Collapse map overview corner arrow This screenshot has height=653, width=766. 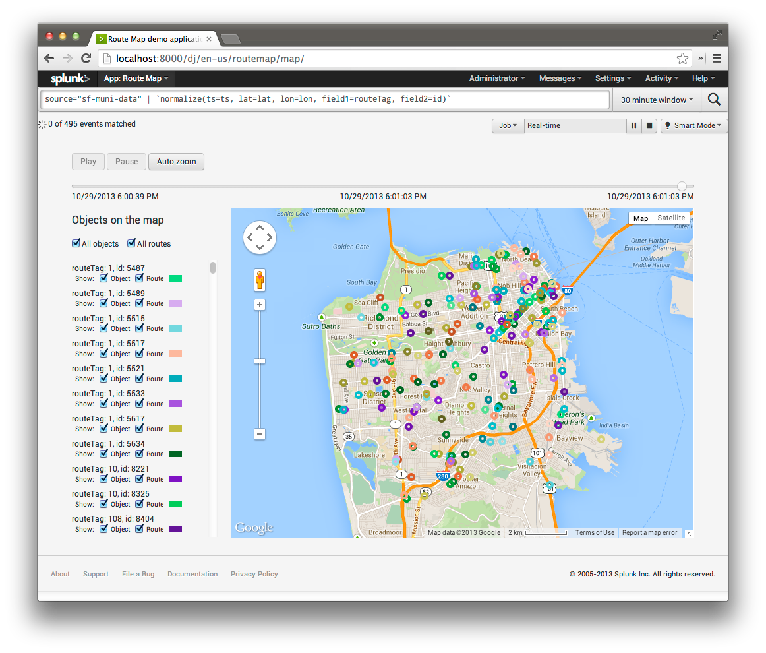tap(689, 534)
